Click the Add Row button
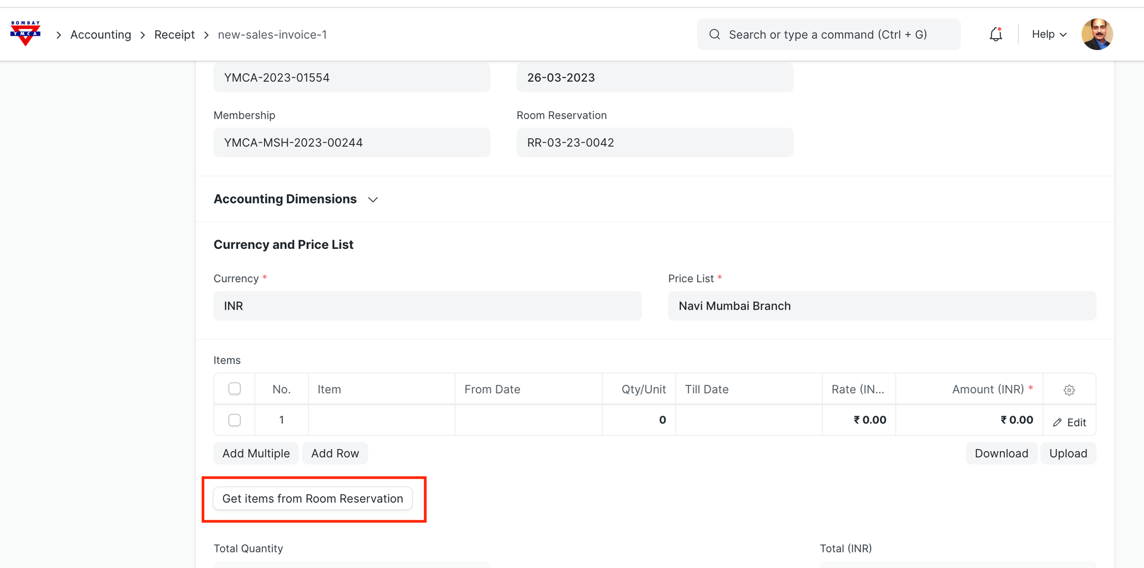The image size is (1144, 568). [x=335, y=453]
